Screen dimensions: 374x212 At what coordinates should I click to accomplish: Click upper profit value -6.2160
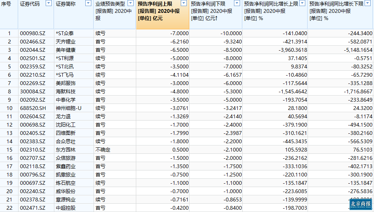pyautogui.click(x=179, y=42)
